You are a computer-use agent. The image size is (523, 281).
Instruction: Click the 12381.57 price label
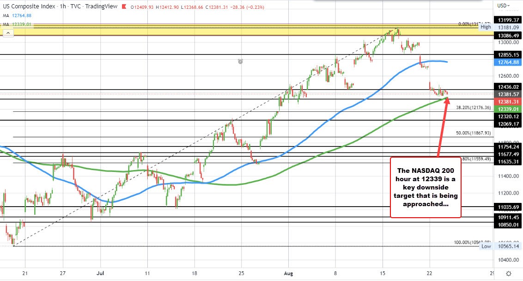coord(508,94)
